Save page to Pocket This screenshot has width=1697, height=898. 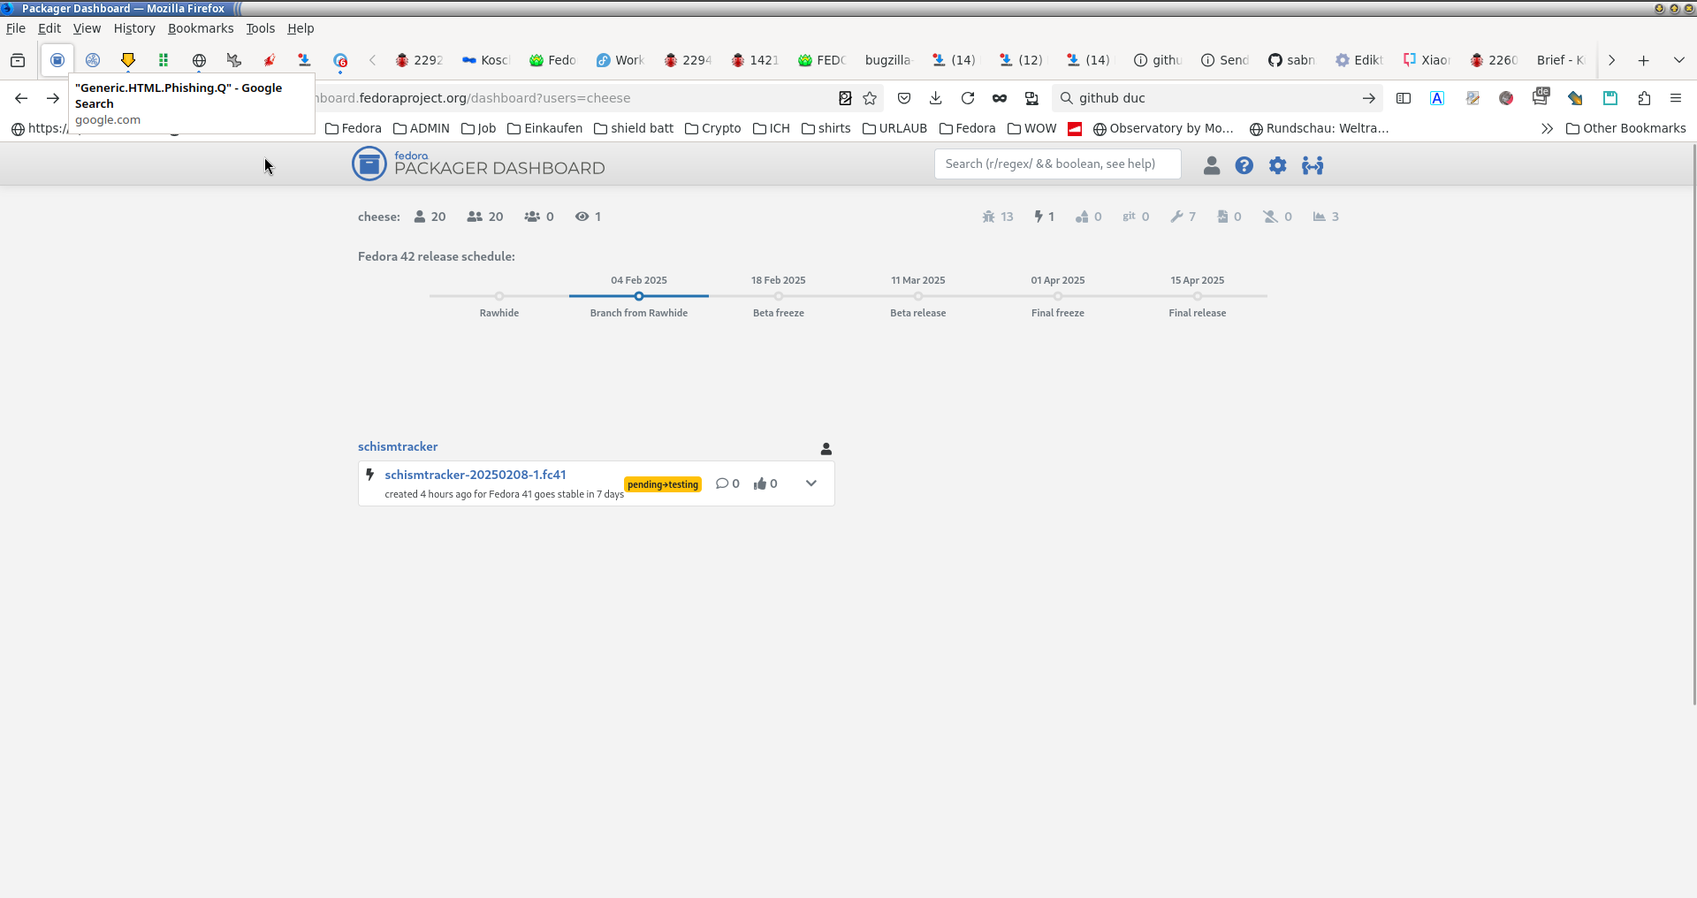point(904,98)
